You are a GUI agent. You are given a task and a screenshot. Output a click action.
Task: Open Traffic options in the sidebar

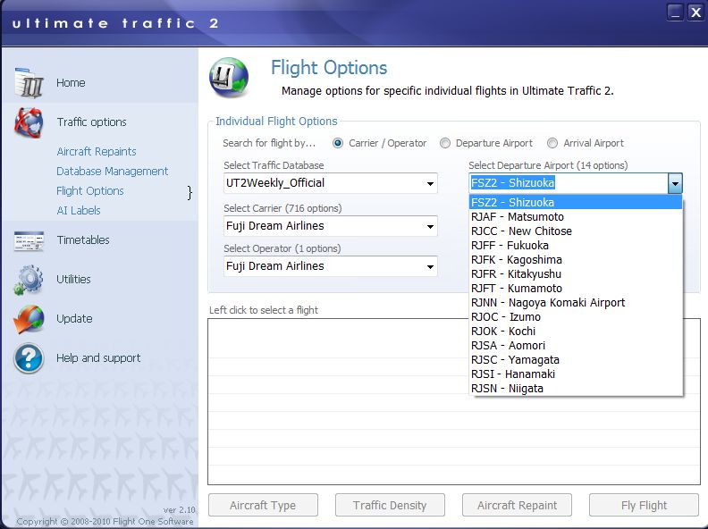(x=92, y=122)
